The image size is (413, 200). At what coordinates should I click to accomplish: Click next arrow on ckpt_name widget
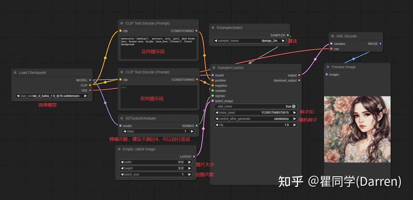click(85, 96)
